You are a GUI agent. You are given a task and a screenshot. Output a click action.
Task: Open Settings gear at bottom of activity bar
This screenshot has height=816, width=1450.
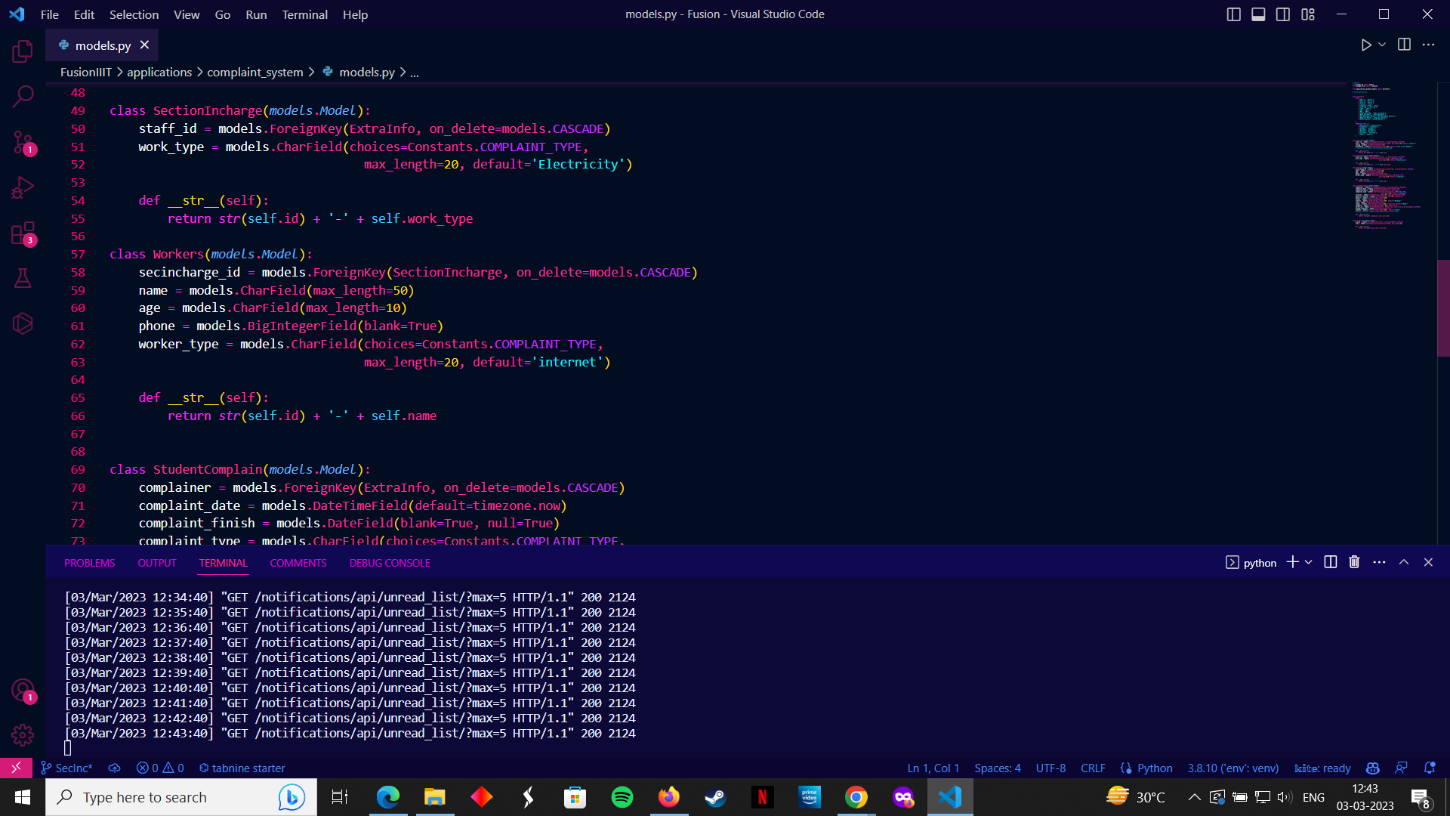pyautogui.click(x=22, y=734)
